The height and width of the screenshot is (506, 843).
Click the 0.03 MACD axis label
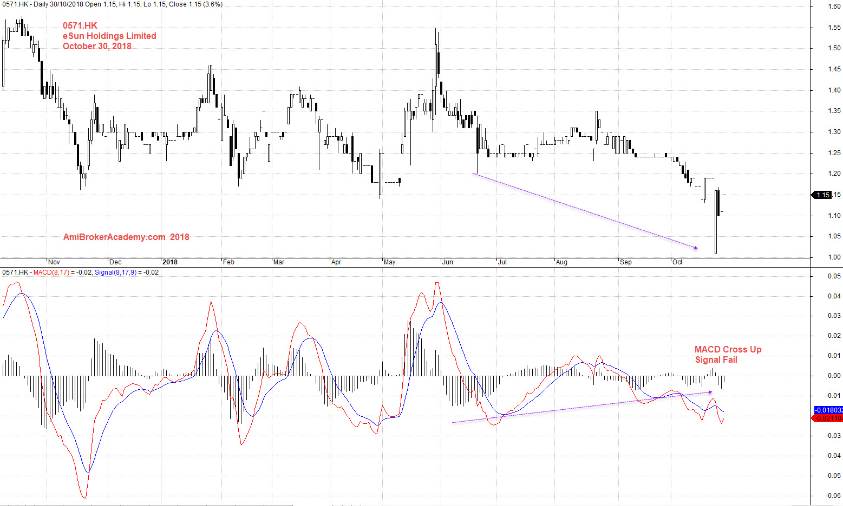pyautogui.click(x=834, y=316)
